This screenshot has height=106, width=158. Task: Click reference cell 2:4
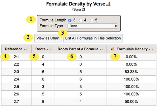[16, 79]
